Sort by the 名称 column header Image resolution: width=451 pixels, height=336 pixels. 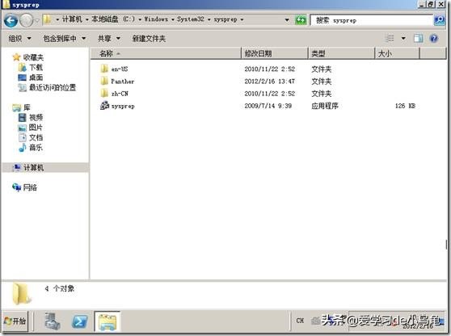pyautogui.click(x=166, y=53)
